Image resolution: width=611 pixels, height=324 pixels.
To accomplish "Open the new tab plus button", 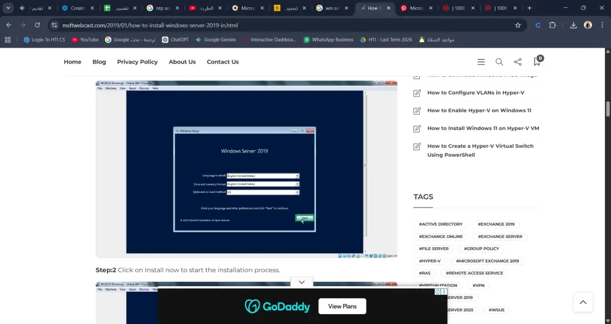I will (529, 8).
